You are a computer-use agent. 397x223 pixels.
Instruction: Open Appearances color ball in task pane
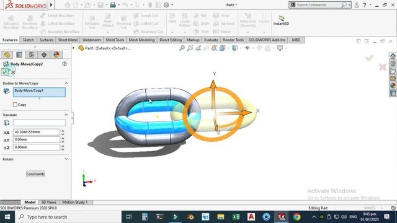(x=393, y=85)
